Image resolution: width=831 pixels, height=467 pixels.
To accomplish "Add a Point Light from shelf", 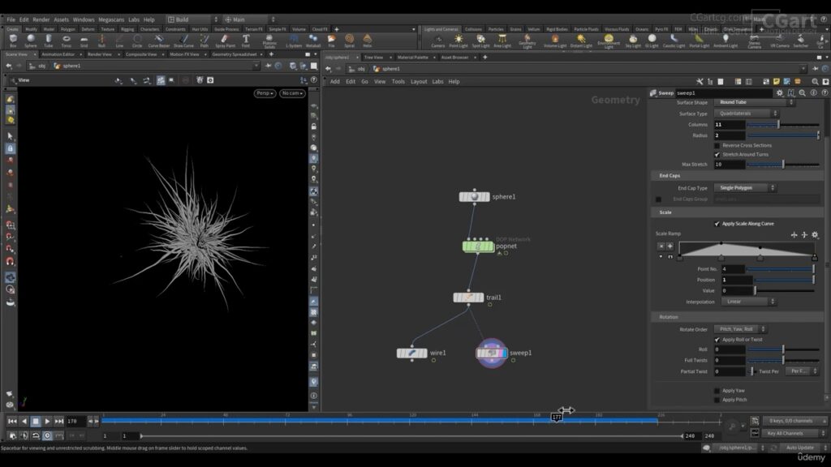I will 459,41.
